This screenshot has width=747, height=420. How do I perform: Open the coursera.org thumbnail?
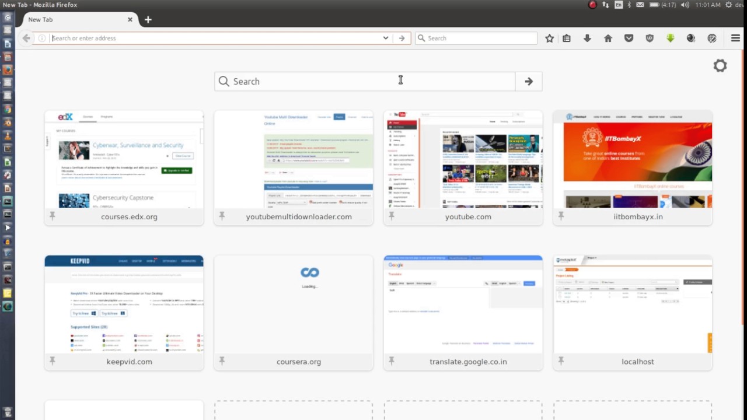[294, 304]
